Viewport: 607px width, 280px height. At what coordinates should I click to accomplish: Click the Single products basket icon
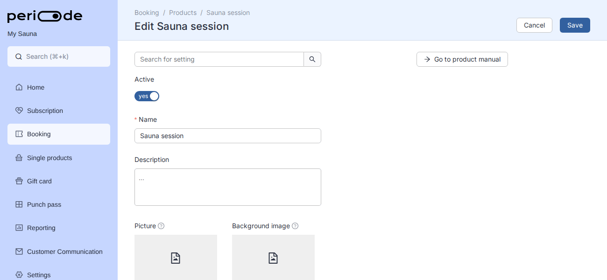19,158
